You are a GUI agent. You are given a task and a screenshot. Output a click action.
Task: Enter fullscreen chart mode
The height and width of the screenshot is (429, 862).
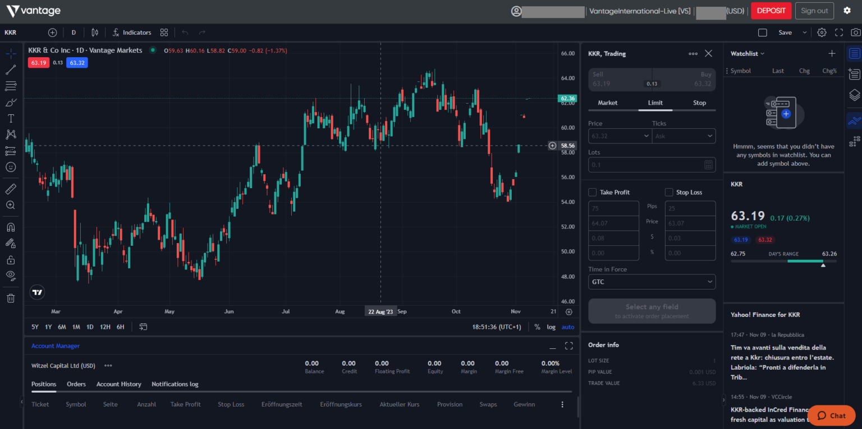click(x=839, y=32)
